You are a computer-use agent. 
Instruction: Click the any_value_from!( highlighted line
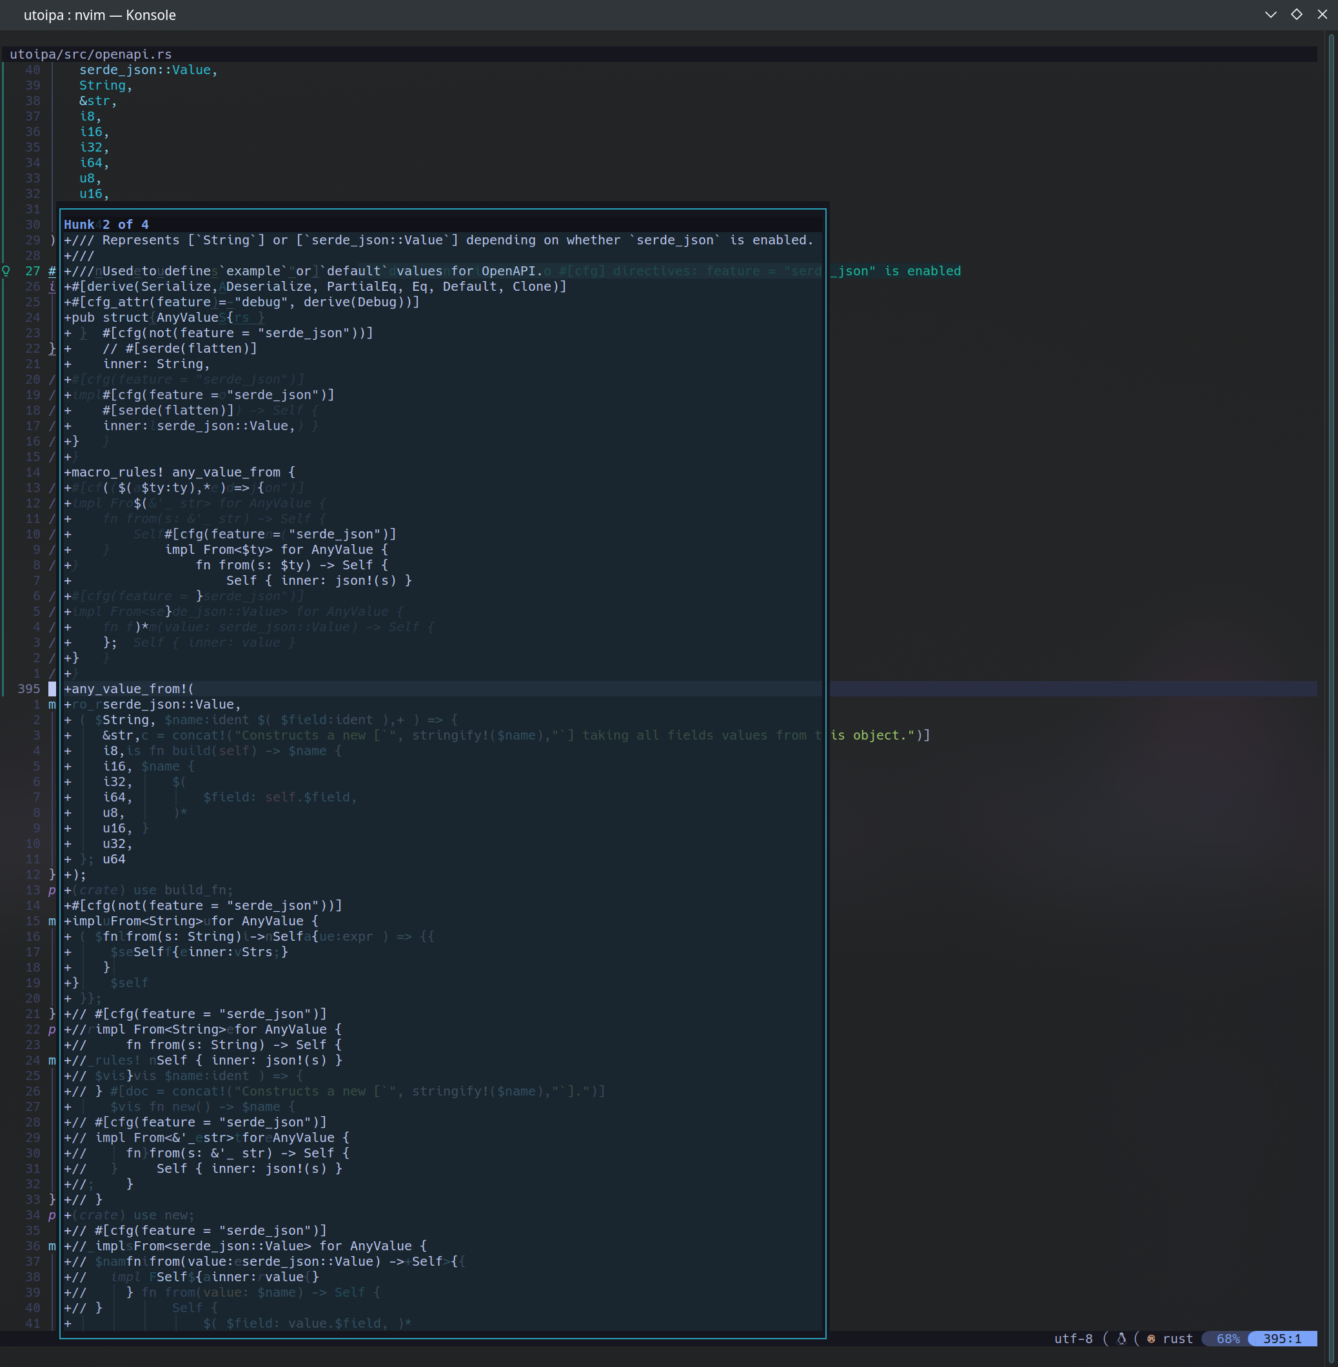pyautogui.click(x=131, y=689)
